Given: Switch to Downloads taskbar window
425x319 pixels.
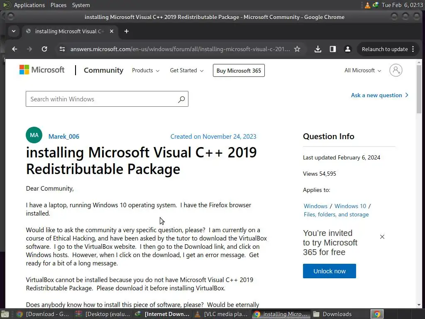Looking at the screenshot, I should 337,314.
